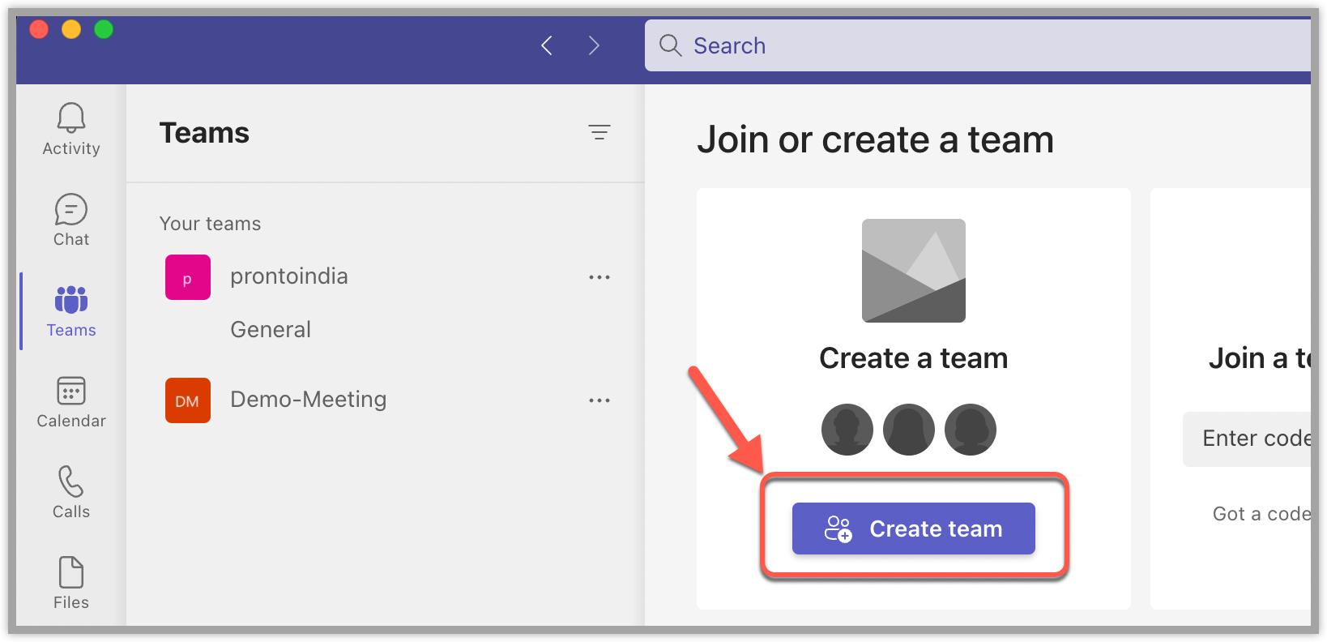
Task: Click the pink prontoindia team avatar
Action: point(188,277)
